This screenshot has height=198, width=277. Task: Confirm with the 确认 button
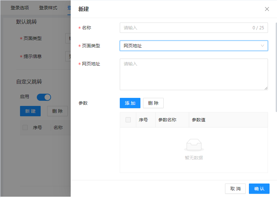[259, 189]
